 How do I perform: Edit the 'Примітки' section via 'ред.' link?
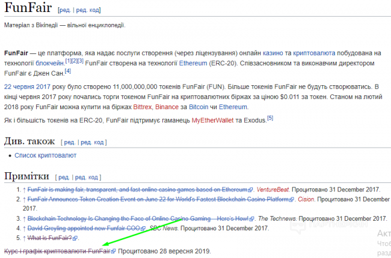[65, 178]
